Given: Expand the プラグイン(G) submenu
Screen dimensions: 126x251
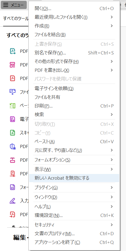Looking at the screenshot, I should click(x=74, y=188).
